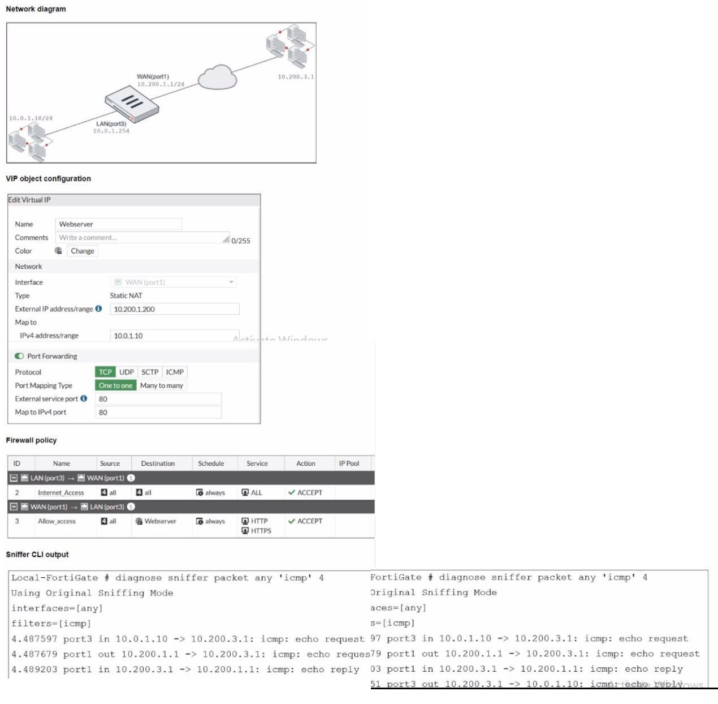
Task: Click the Destination column header
Action: 158,463
